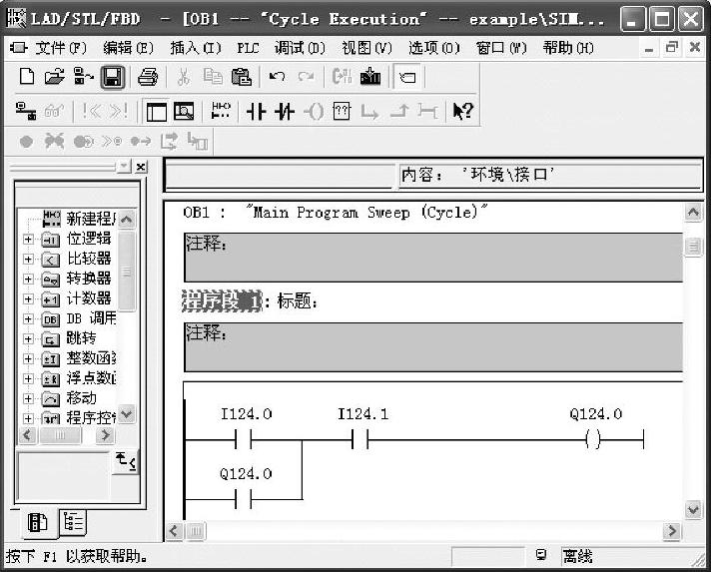Click the online/offline network icon
Image resolution: width=711 pixels, height=572 pixels.
tap(26, 111)
